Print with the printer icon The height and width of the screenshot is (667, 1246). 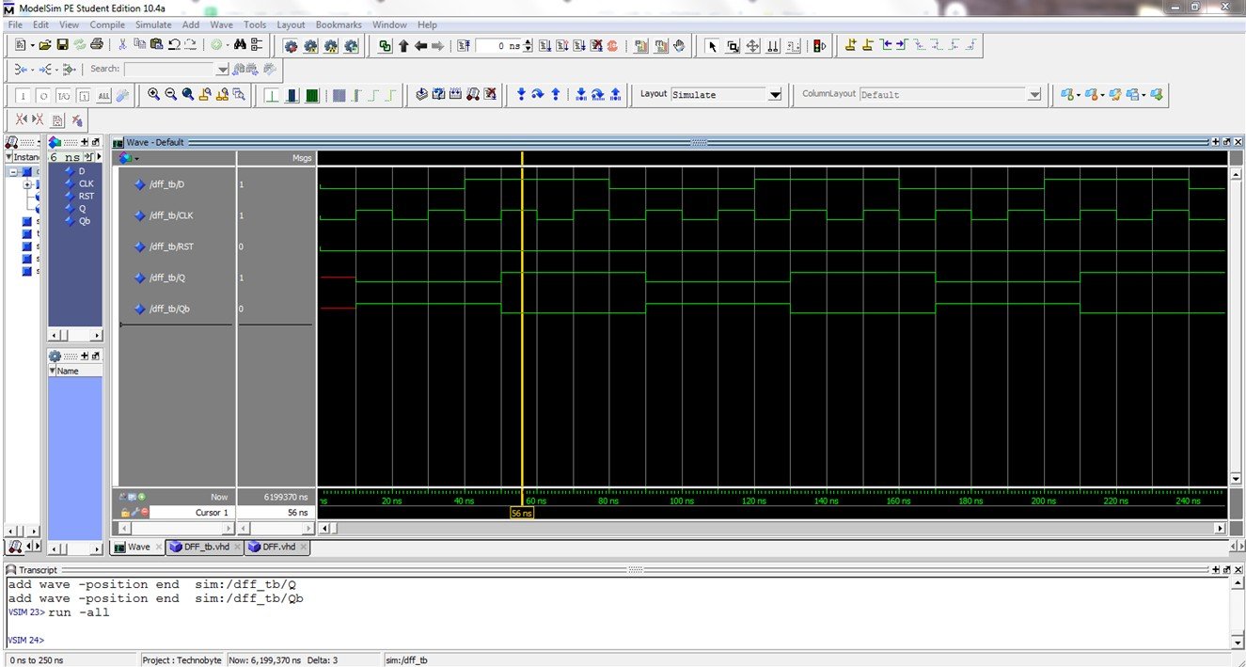[96, 45]
